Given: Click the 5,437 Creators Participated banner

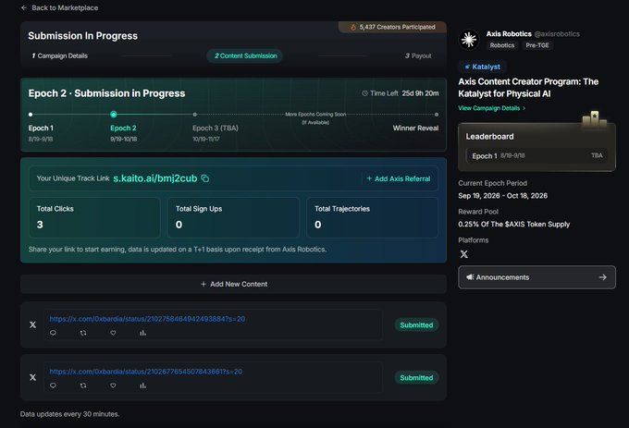Looking at the screenshot, I should 393,27.
